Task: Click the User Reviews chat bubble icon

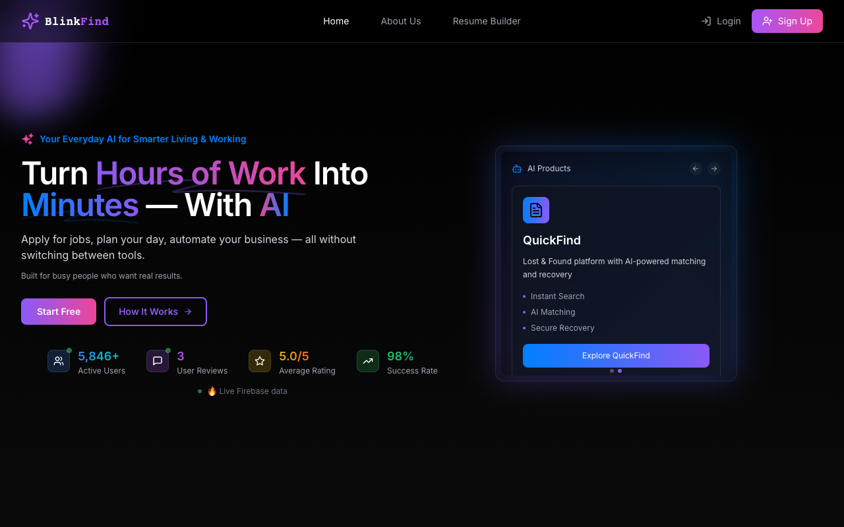Action: 157,361
